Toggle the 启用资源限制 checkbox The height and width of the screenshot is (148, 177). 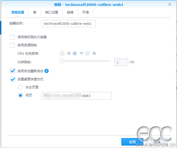click(12, 45)
